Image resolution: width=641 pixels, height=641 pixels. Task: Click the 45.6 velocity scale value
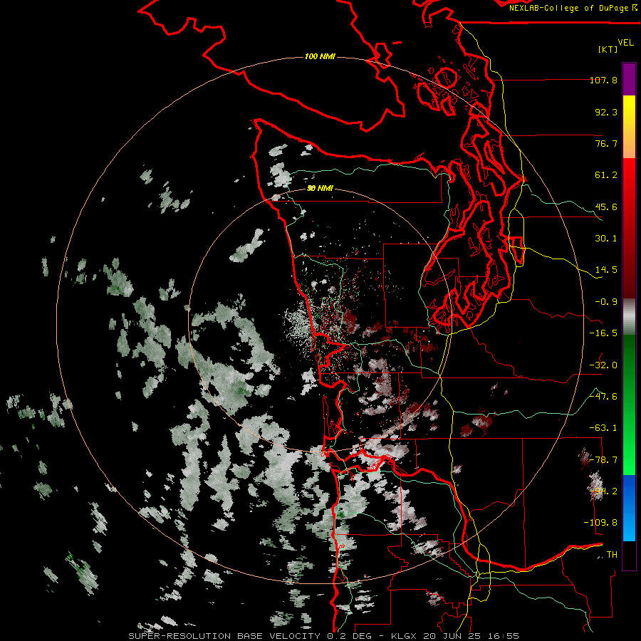pos(606,207)
